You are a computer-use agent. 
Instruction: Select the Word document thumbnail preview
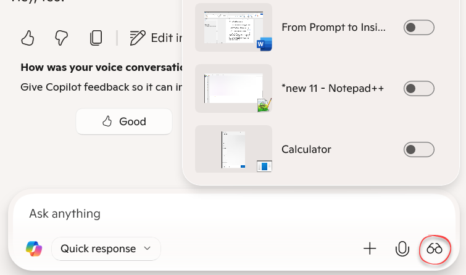[x=233, y=27]
